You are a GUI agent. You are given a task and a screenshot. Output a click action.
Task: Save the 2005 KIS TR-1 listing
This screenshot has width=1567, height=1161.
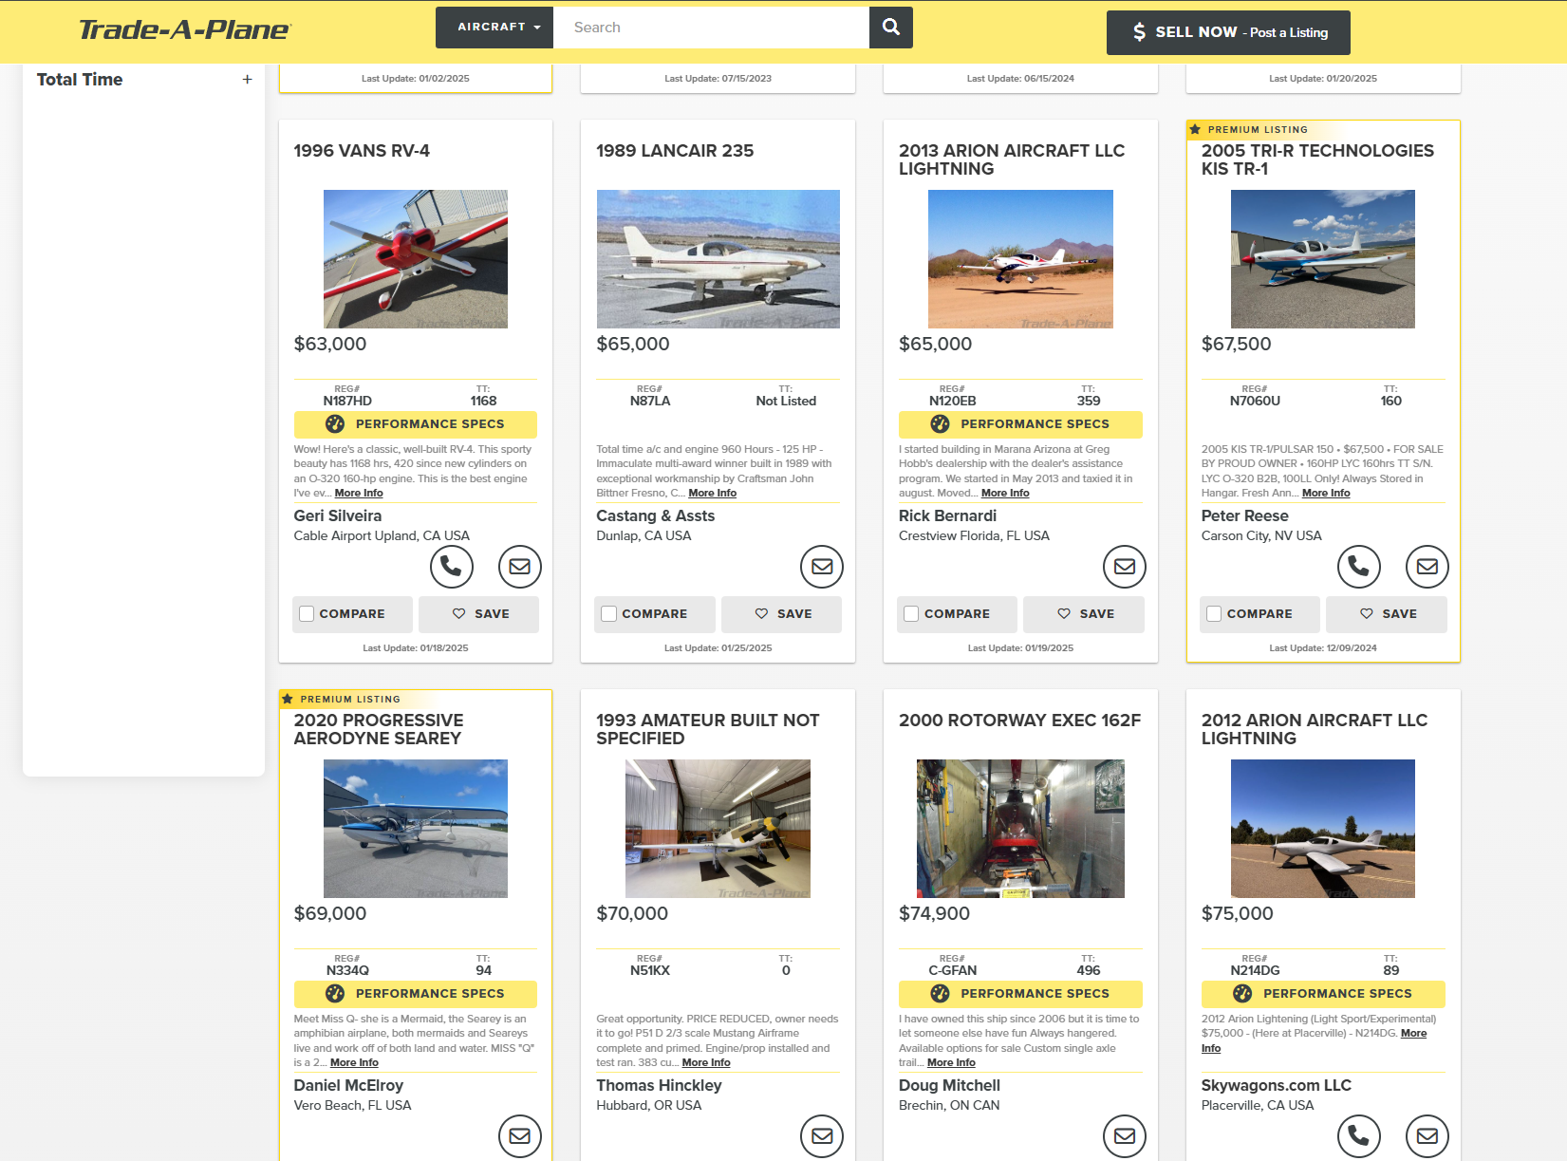point(1387,614)
